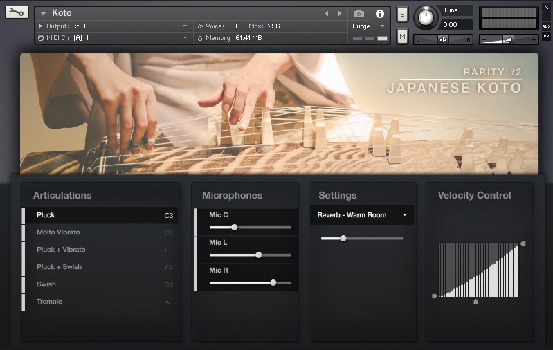
Task: Go to next instrument preset arrow
Action: click(x=339, y=13)
